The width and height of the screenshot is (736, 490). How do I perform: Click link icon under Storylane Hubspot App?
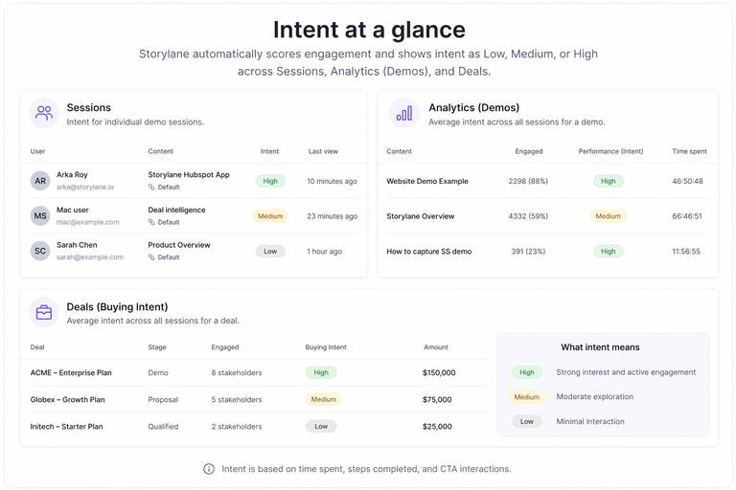[151, 187]
